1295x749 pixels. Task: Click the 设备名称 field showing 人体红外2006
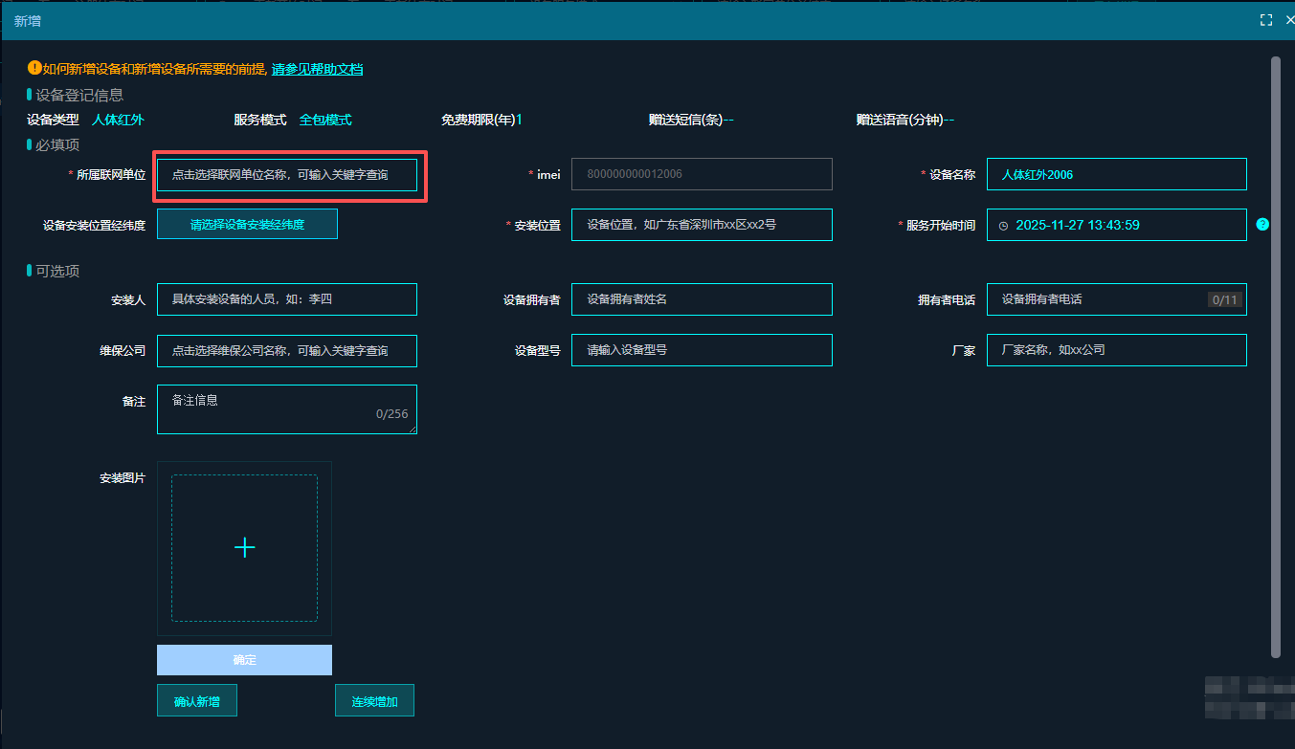(1116, 174)
